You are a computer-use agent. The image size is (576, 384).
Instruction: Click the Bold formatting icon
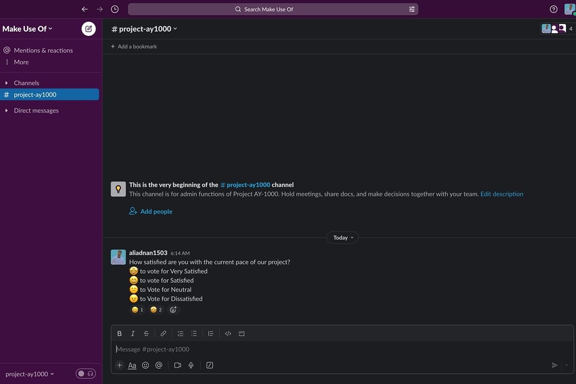pyautogui.click(x=120, y=334)
